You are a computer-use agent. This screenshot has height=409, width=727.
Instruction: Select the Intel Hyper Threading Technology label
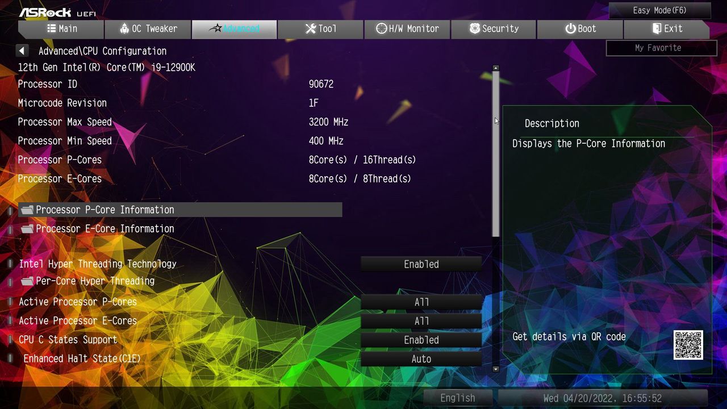[98, 264]
